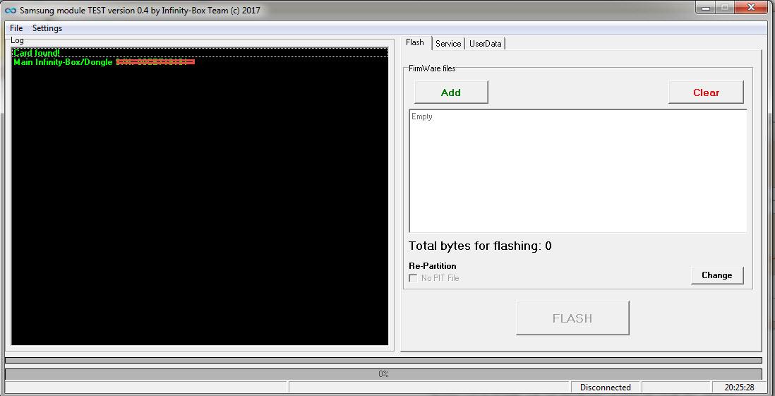This screenshot has height=396, width=775.
Task: Click the green Add firmware button
Action: 451,92
